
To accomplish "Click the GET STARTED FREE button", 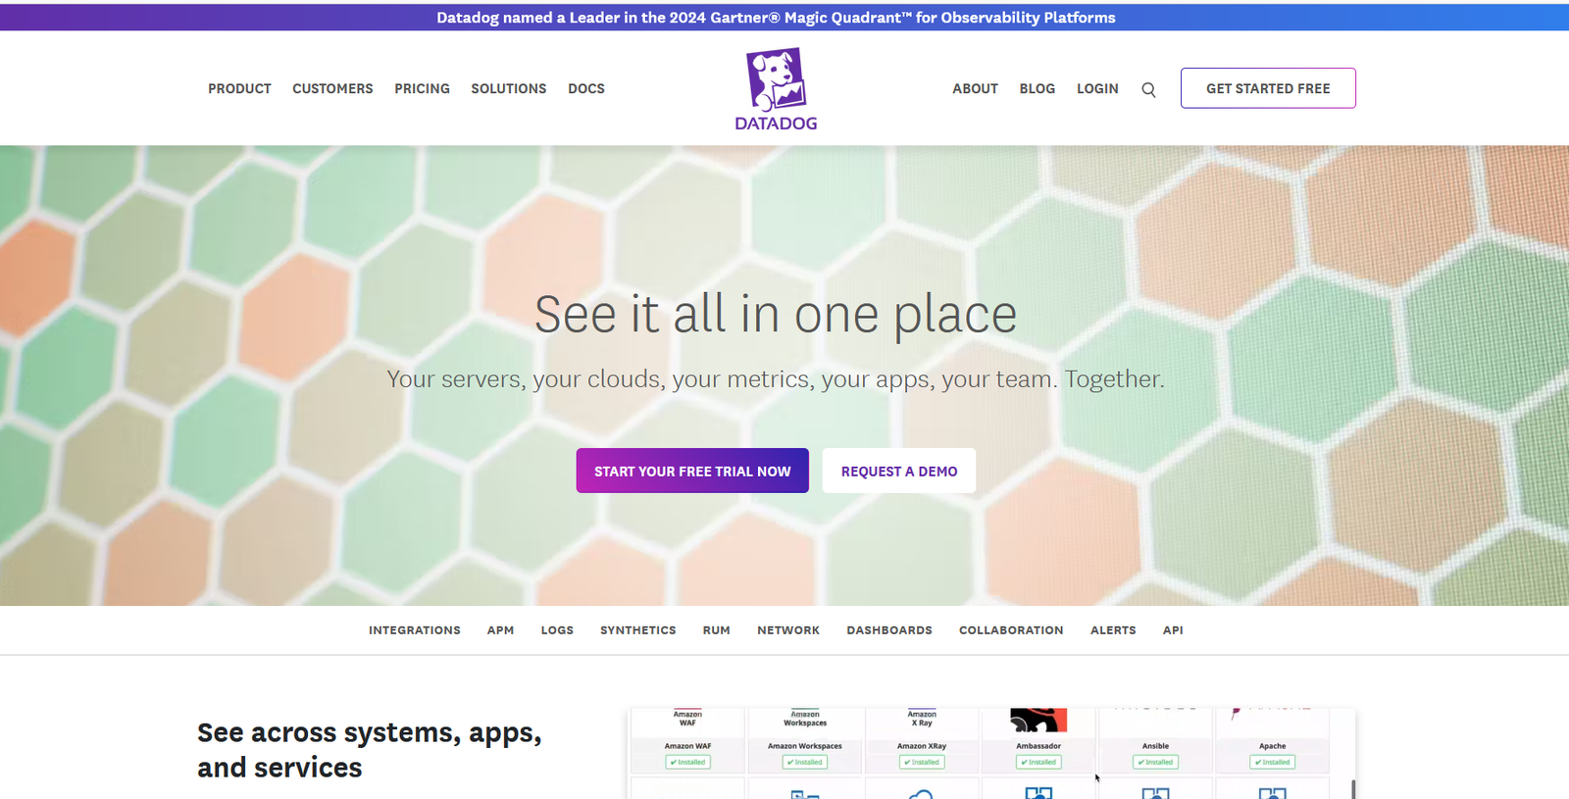I will click(1268, 88).
